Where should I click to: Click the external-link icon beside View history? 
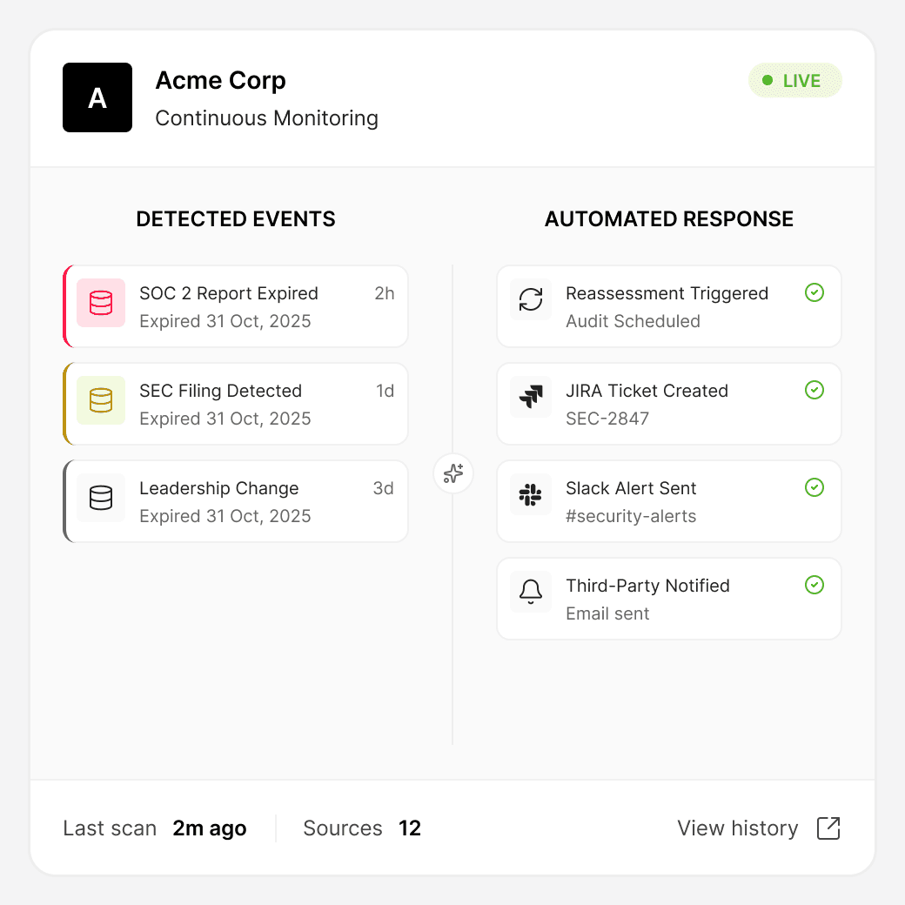click(x=828, y=828)
